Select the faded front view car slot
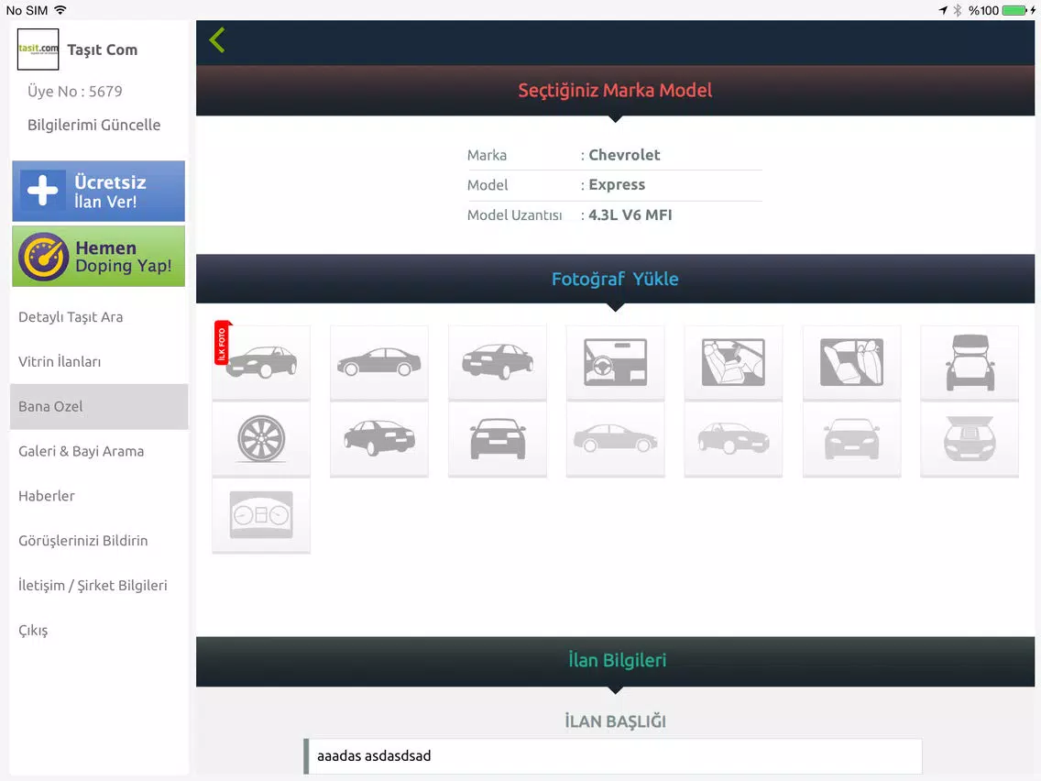Screen dimensions: 1041x781 [x=852, y=439]
